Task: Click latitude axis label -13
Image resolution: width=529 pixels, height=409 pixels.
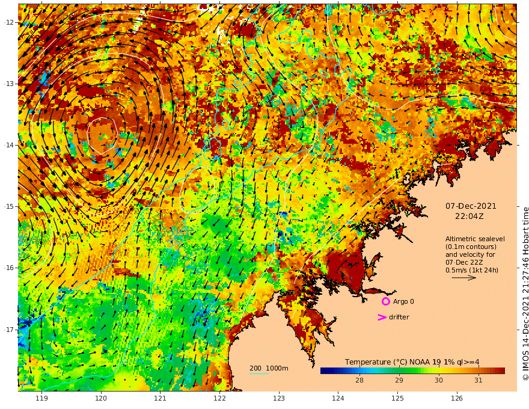Action: pos(8,84)
